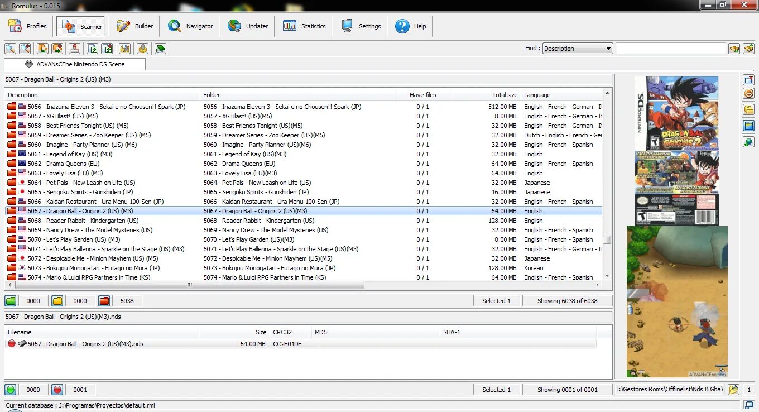759x412 pixels.
Task: Click the orange circle minus icon
Action: [749, 94]
